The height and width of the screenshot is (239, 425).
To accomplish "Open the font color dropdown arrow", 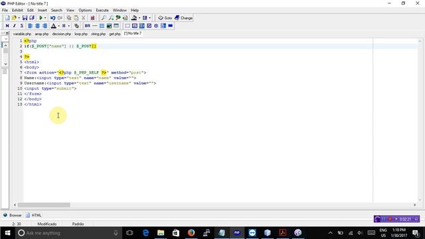I will (59, 26).
